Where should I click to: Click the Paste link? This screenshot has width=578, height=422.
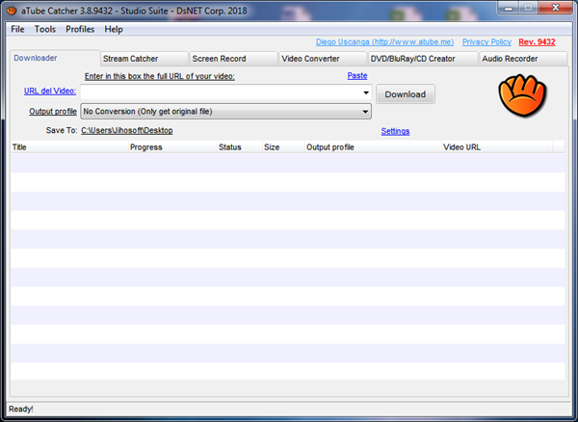357,75
